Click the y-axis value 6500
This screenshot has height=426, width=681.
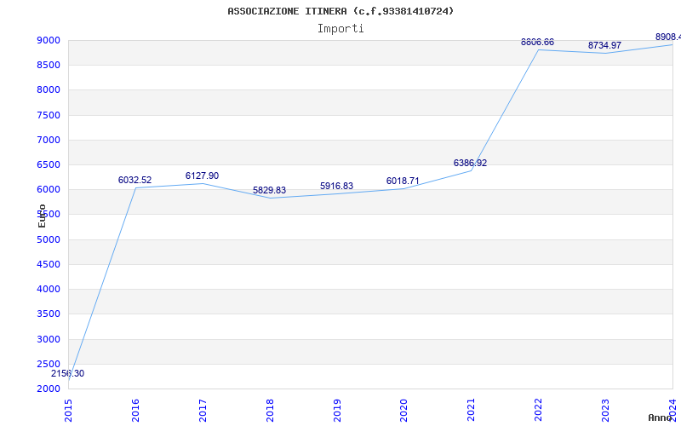point(49,164)
